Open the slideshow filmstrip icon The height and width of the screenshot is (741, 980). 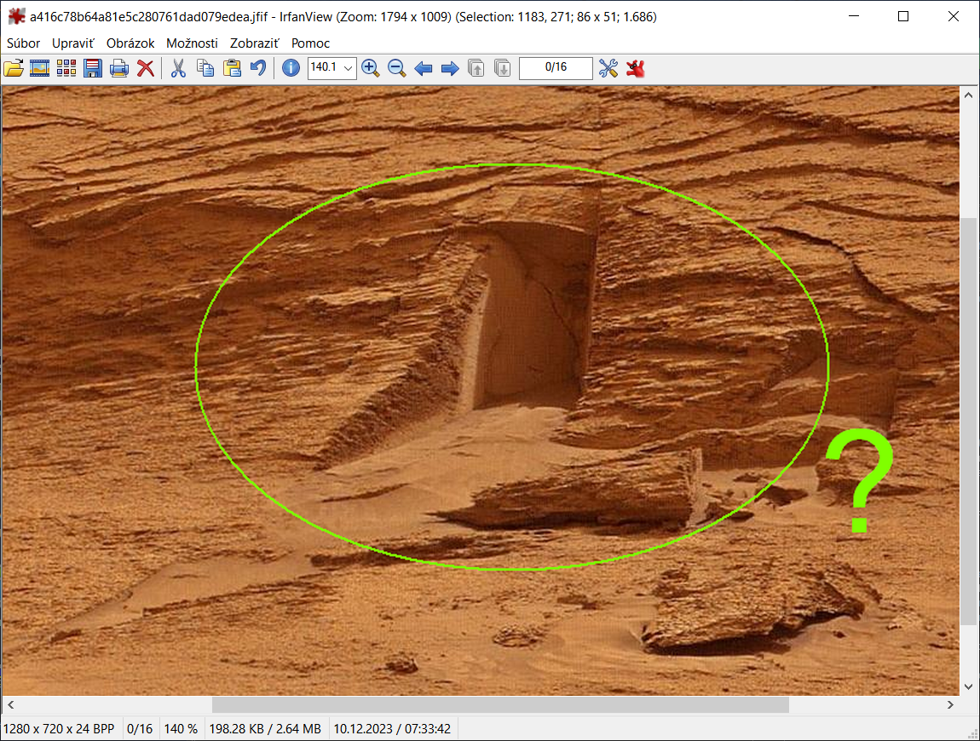point(39,68)
